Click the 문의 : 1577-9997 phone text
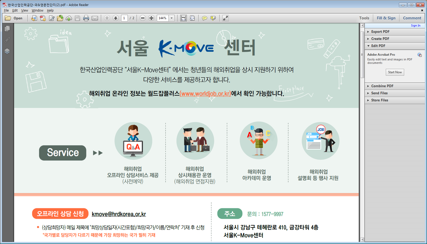427x244 pixels. (x=265, y=214)
